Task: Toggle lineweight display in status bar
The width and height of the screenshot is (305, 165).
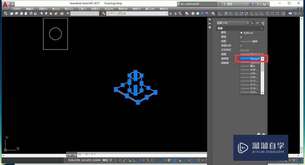Action: click(x=169, y=160)
